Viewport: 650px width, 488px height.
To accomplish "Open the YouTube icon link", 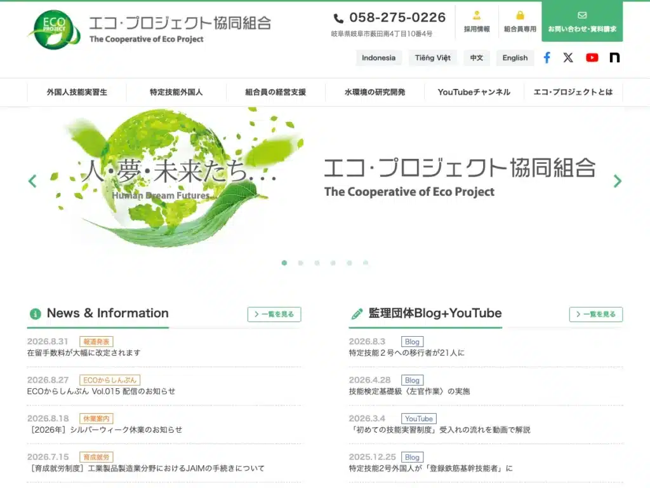I will tap(592, 58).
